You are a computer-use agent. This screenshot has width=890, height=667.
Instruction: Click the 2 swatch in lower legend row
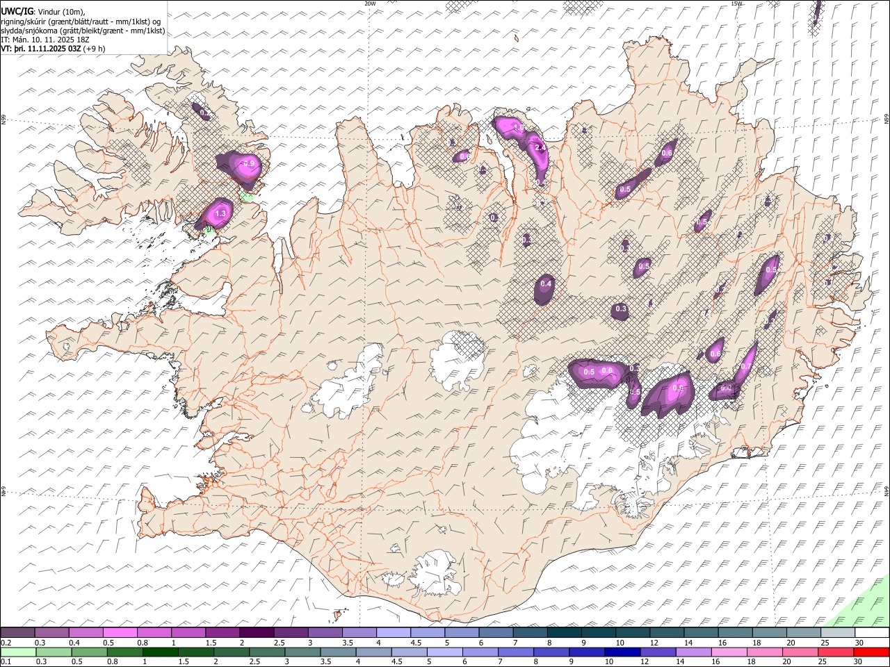(x=232, y=652)
